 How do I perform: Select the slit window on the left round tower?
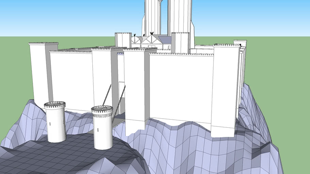click(x=50, y=124)
